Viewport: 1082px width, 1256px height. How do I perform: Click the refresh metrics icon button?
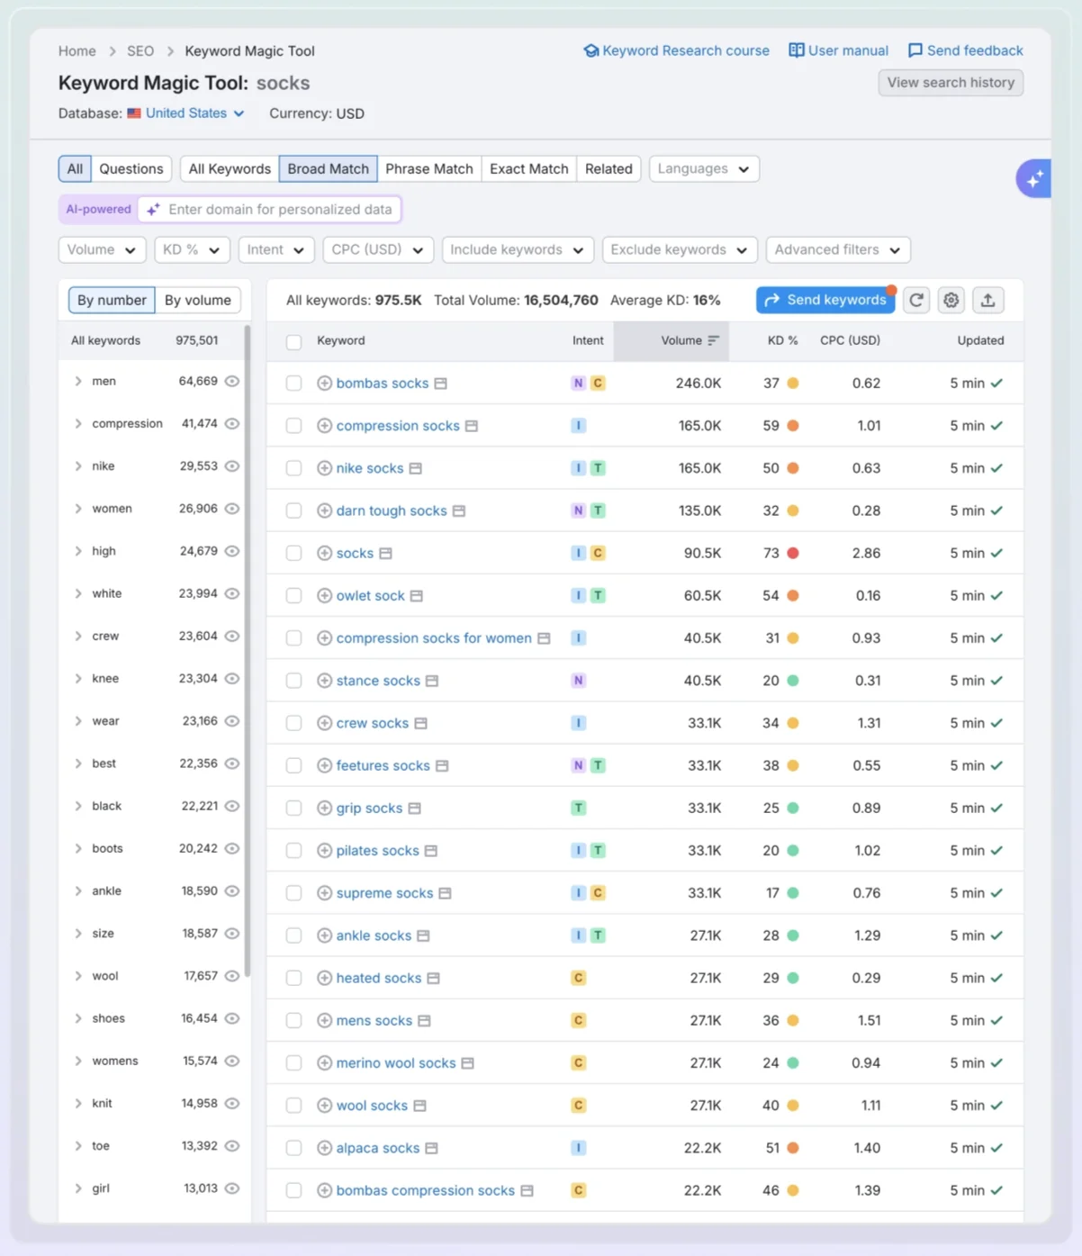pyautogui.click(x=916, y=301)
